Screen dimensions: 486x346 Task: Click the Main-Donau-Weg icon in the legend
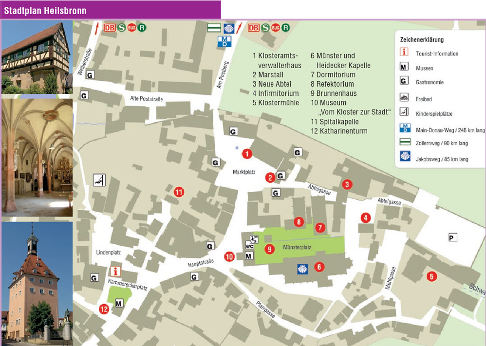coord(404,129)
